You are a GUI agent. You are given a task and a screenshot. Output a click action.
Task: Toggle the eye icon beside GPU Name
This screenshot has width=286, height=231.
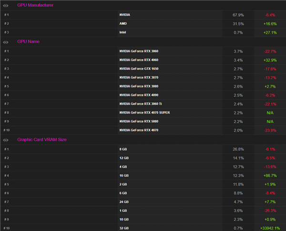pos(6,42)
